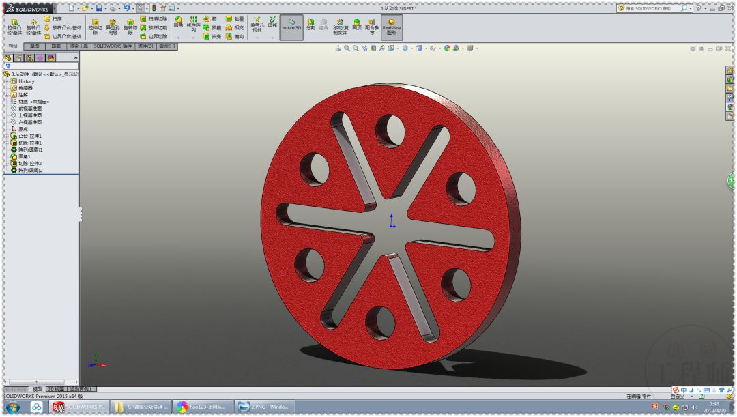Switch to the 草图 ribbon tab
The image size is (737, 417).
34,45
